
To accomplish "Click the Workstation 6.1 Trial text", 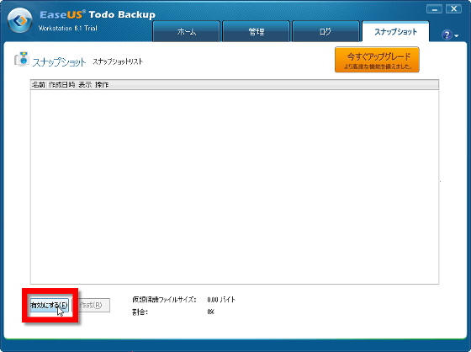I will tap(68, 29).
